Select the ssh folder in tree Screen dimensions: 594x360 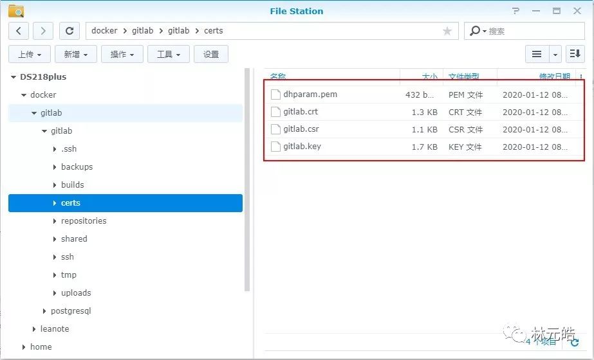tap(125, 257)
